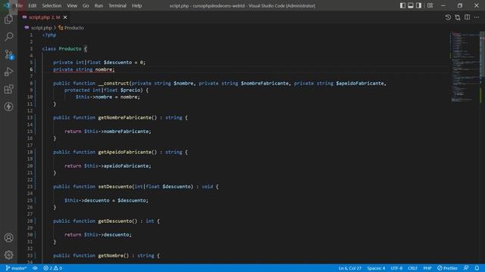Click the master branch status item
The width and height of the screenshot is (485, 272).
point(16,268)
